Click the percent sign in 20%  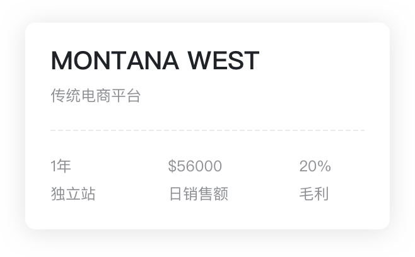(324, 166)
